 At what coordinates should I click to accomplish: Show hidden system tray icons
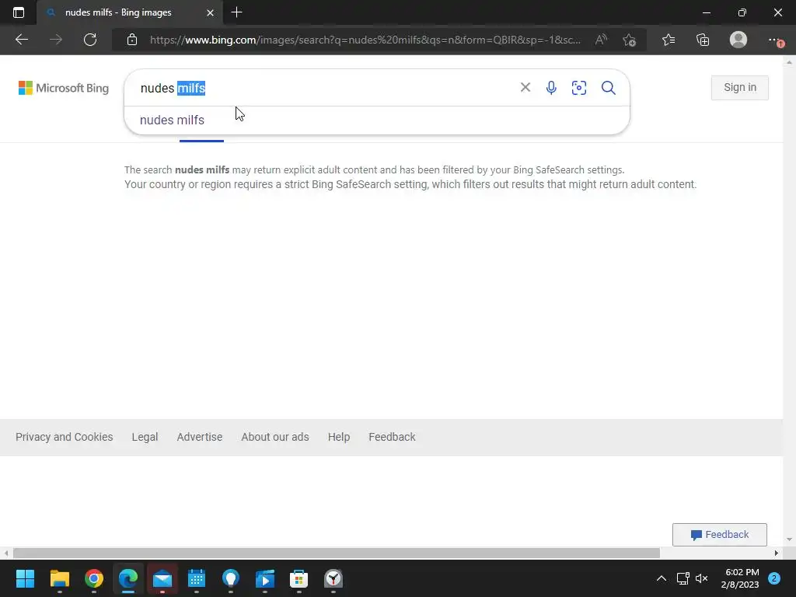(x=662, y=578)
